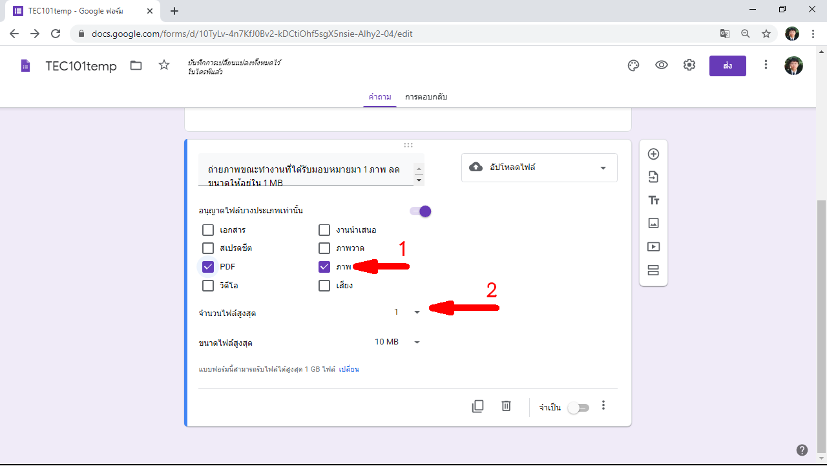
Task: Switch to the การตอบกลับ tab
Action: point(426,97)
